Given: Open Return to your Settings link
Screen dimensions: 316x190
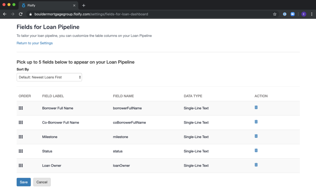Looking at the screenshot, I should [x=35, y=43].
